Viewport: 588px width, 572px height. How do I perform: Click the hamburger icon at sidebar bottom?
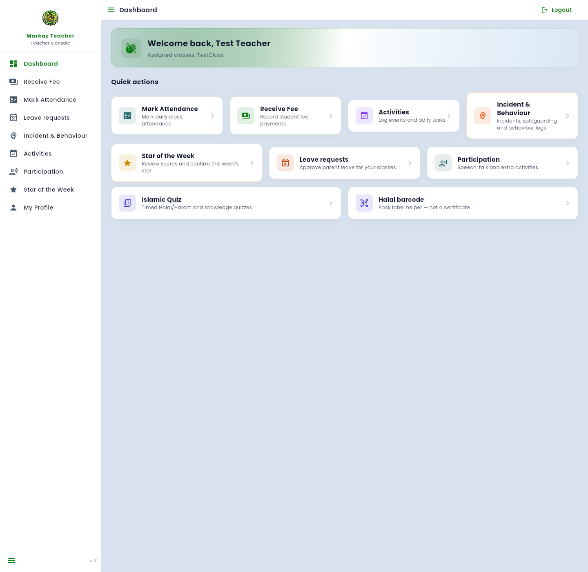point(11,561)
